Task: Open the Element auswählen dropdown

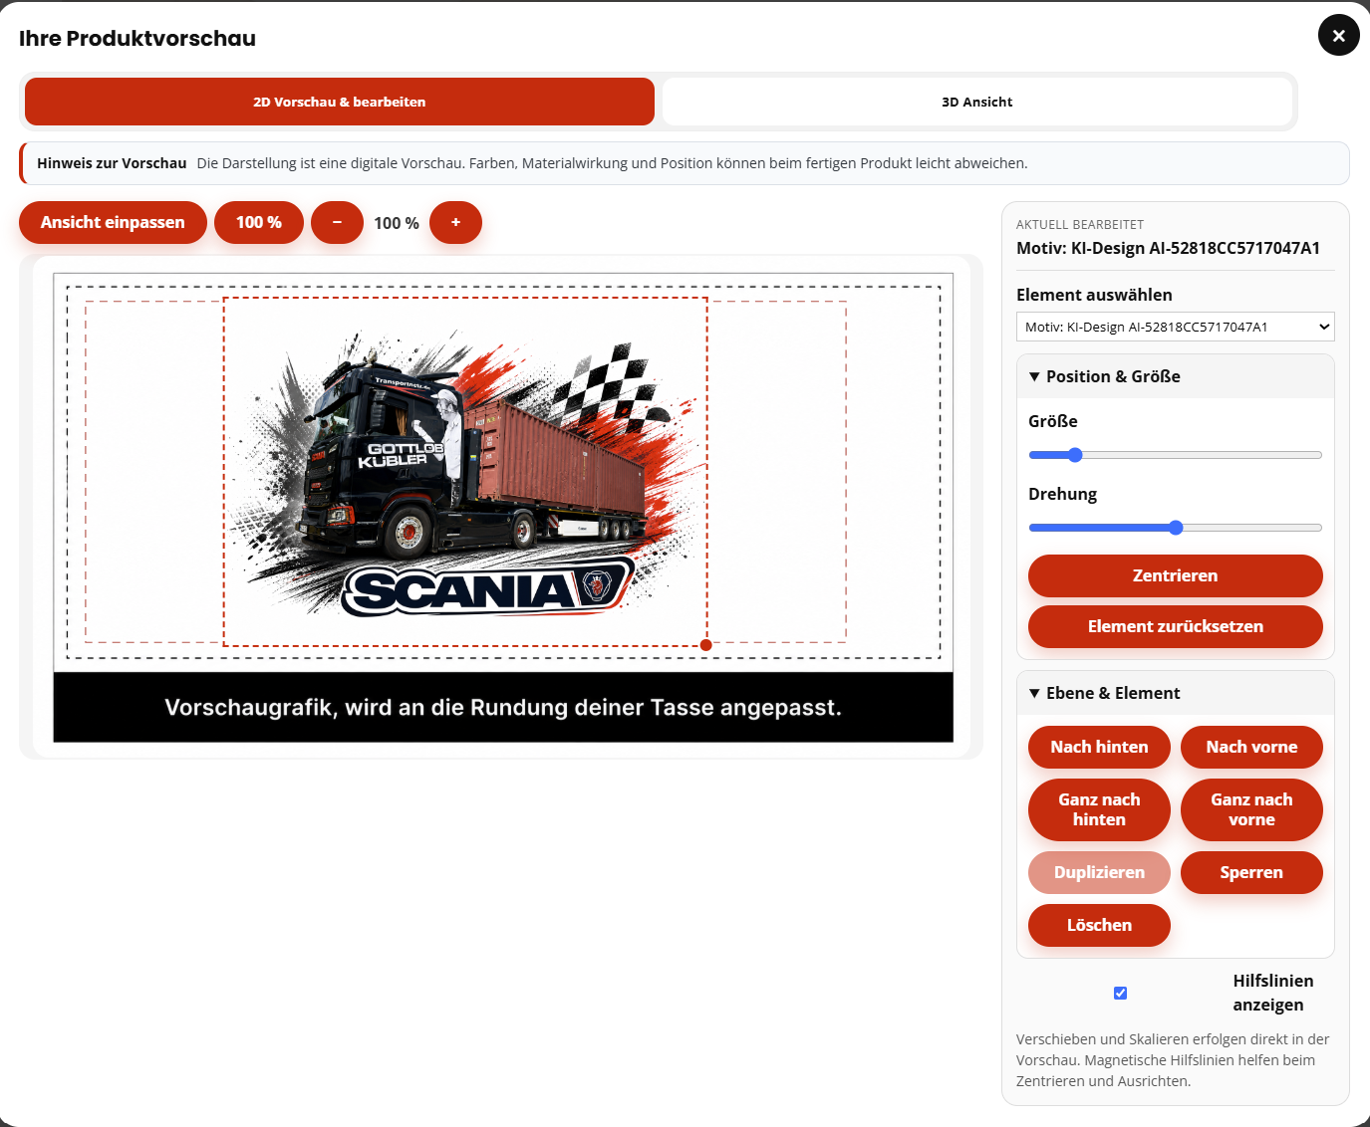Action: pos(1175,327)
